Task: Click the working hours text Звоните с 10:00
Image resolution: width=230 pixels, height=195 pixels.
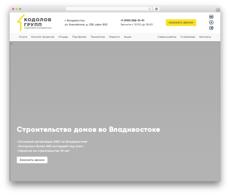Action: coord(137,24)
